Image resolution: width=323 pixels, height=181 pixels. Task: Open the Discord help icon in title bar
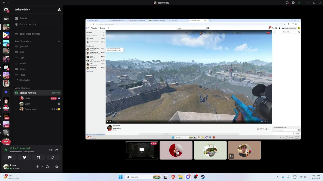tap(293, 3)
